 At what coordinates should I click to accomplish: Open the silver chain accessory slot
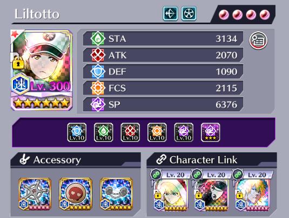[117, 194]
